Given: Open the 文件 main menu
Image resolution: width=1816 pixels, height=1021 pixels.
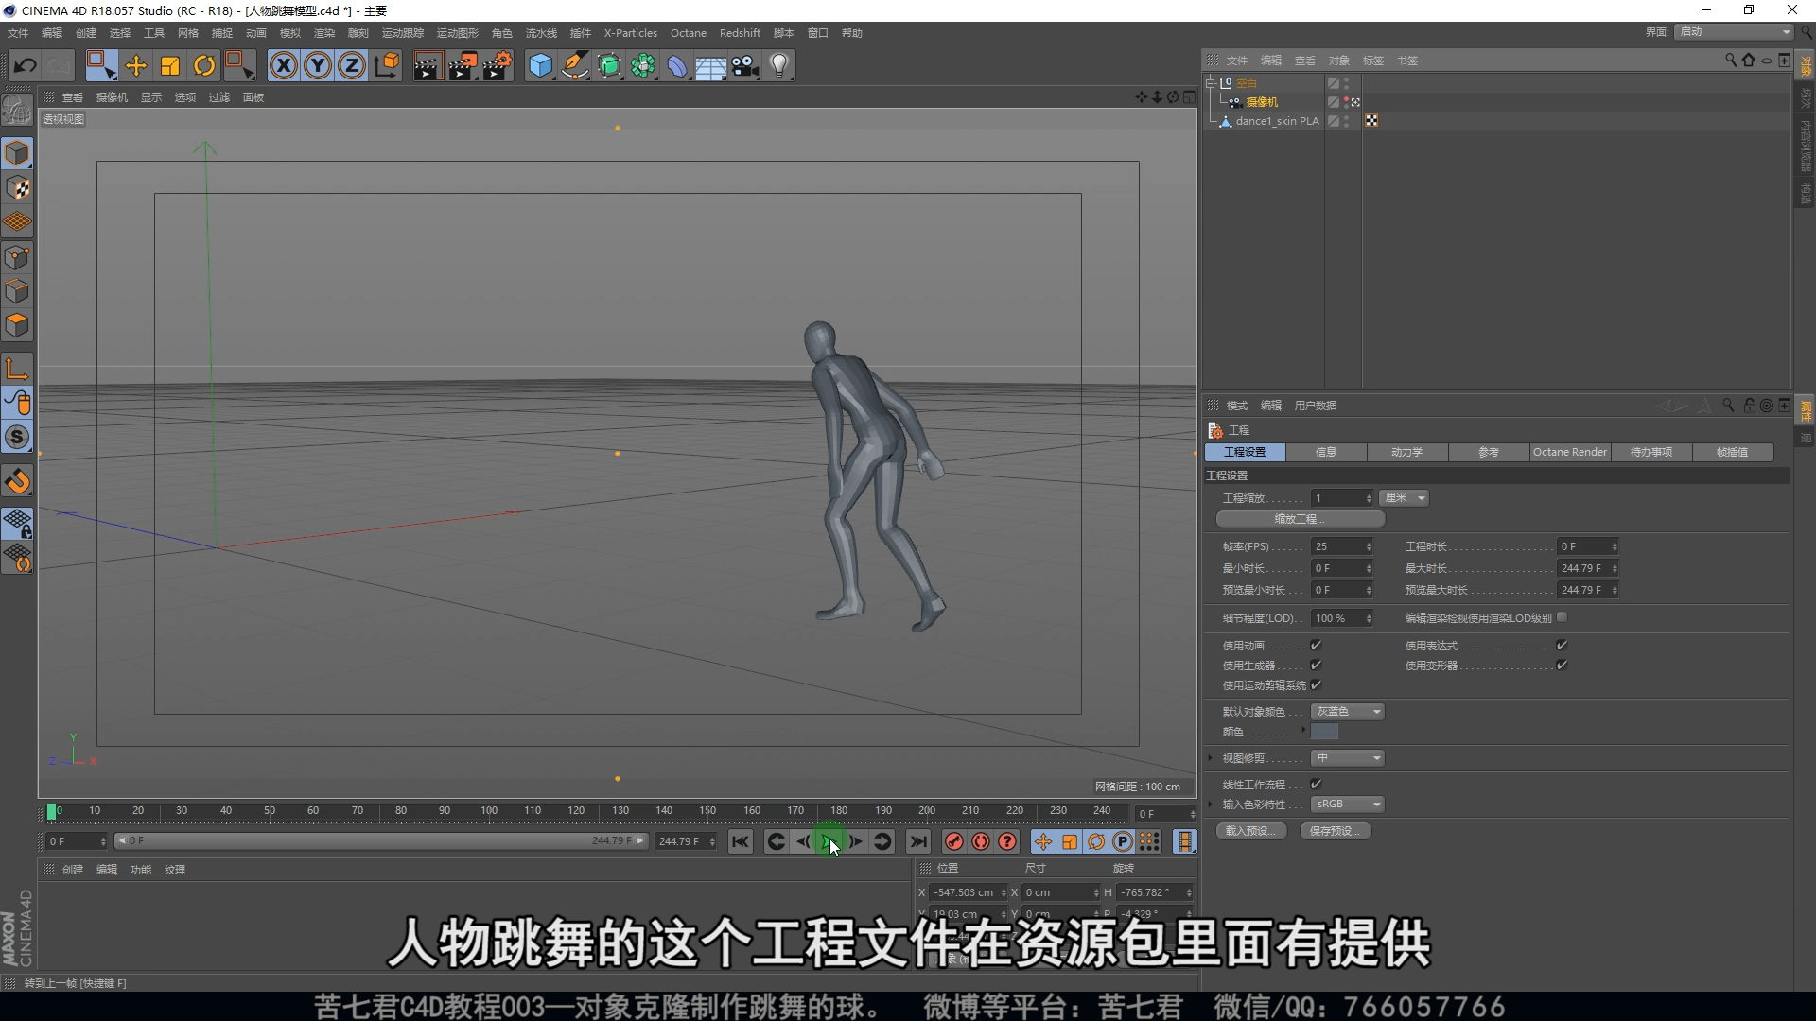Looking at the screenshot, I should coord(18,33).
